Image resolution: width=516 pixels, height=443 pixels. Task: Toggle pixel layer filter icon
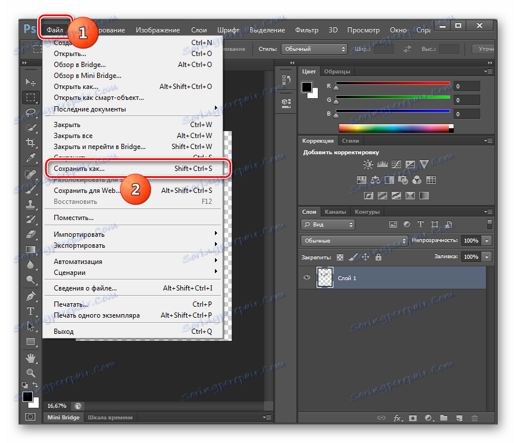[393, 225]
